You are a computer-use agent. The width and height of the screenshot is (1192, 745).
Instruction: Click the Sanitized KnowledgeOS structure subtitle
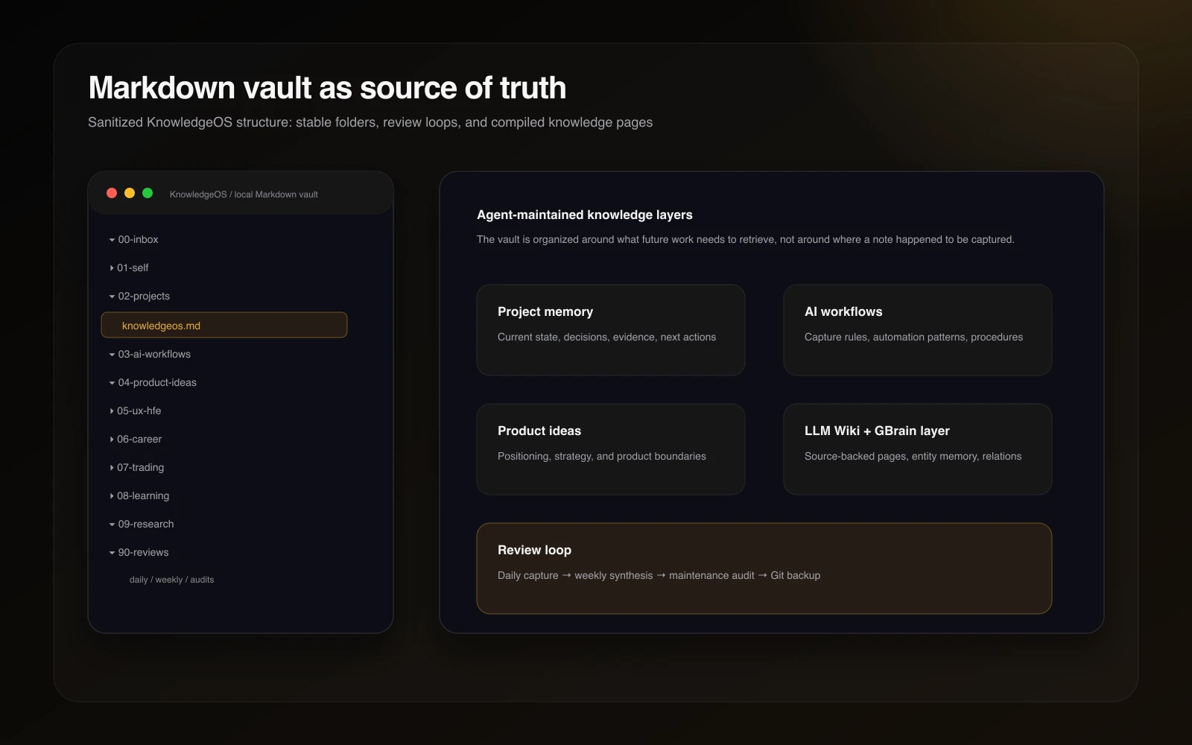point(370,122)
